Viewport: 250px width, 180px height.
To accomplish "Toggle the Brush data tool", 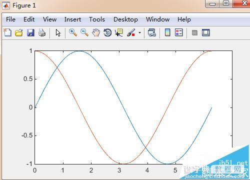I will tap(131, 32).
